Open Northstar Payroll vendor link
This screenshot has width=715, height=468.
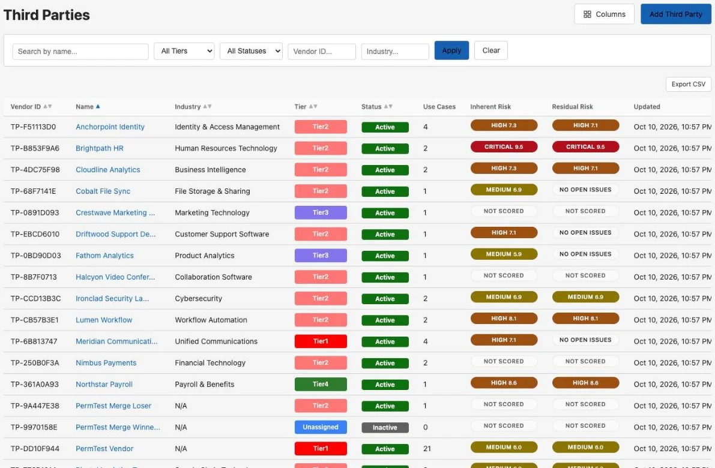pos(104,384)
